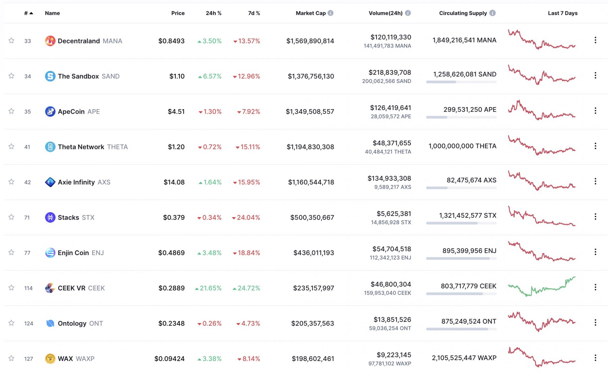Sort by Market Cap column header

(x=311, y=13)
